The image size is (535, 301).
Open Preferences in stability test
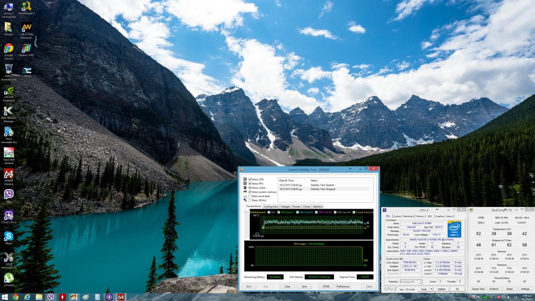(343, 286)
